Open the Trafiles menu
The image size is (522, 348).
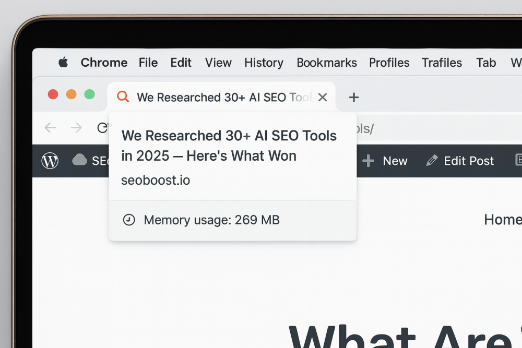click(x=442, y=63)
